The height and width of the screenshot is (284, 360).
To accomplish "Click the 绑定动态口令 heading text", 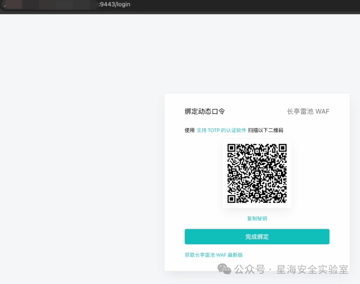I will (205, 111).
